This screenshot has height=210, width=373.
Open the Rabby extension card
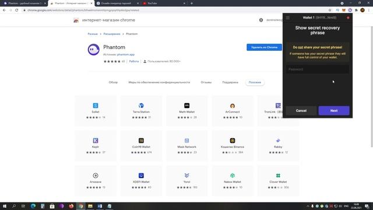pos(278,146)
